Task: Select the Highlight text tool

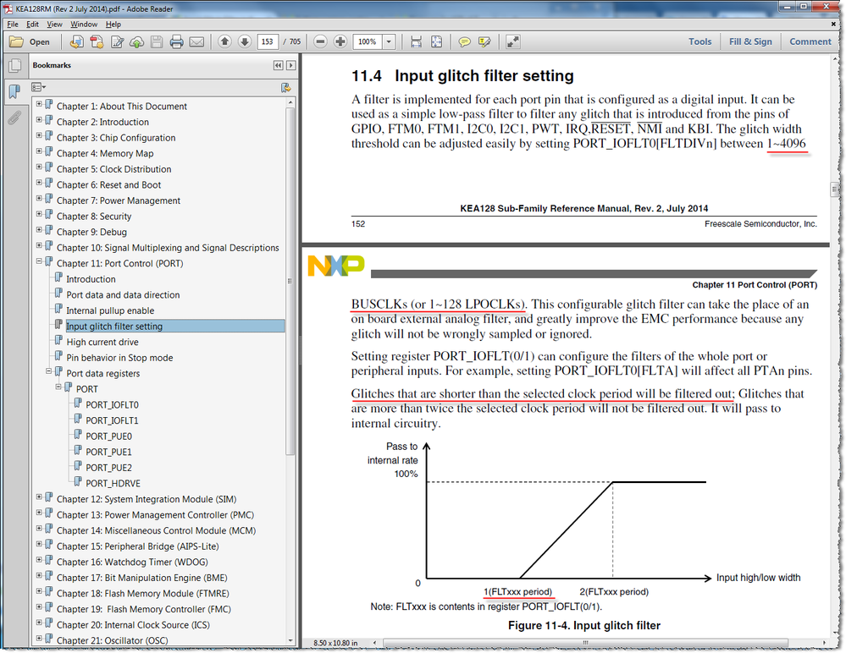Action: click(x=484, y=41)
